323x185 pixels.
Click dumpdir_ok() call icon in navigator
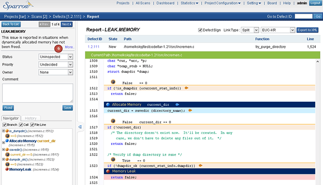click(x=7, y=159)
